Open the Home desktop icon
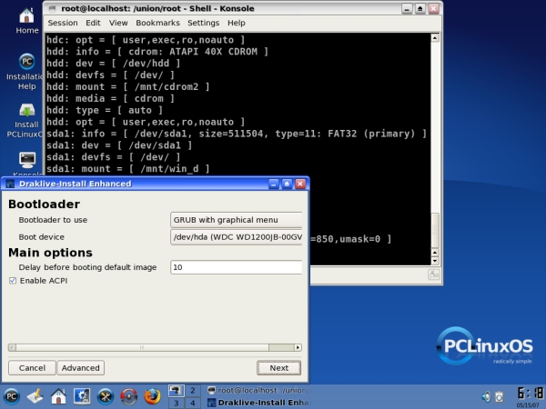This screenshot has height=409, width=546. coord(26,21)
